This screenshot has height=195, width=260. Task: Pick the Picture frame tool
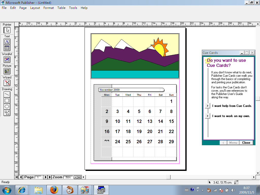7,71
